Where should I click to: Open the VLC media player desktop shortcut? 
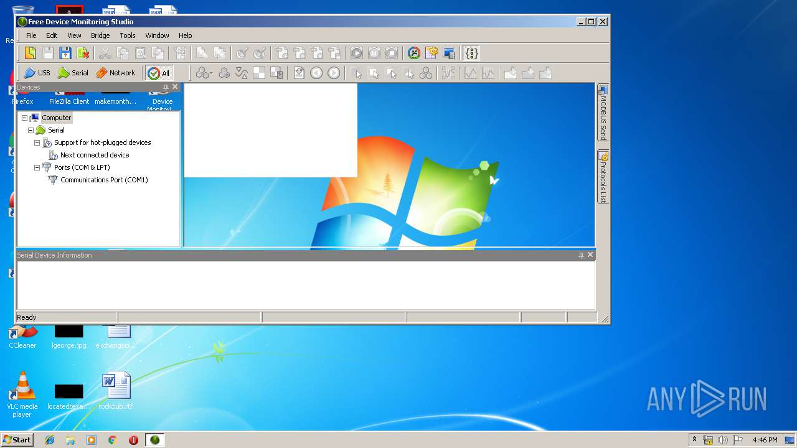coord(22,394)
